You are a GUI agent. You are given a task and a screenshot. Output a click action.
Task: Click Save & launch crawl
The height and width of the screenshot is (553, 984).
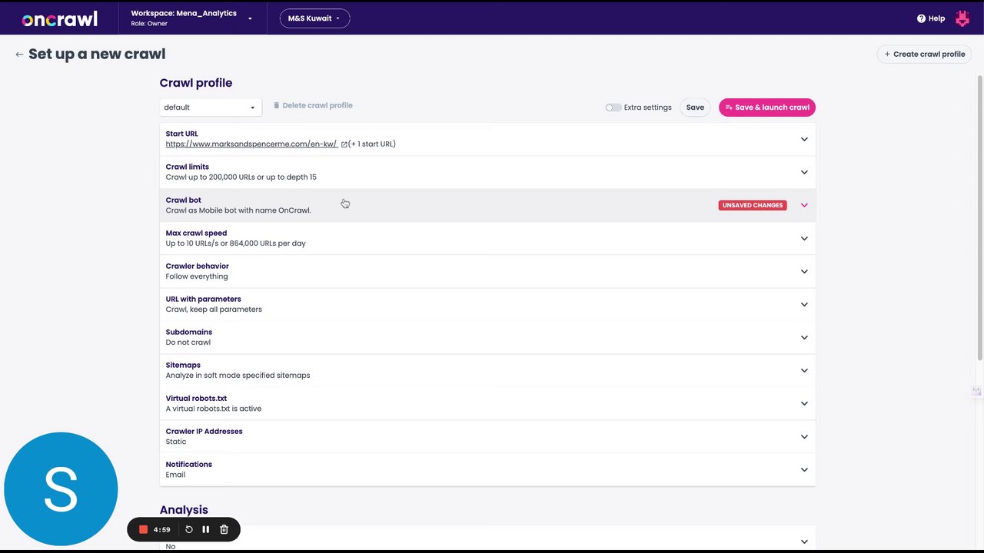pos(767,108)
